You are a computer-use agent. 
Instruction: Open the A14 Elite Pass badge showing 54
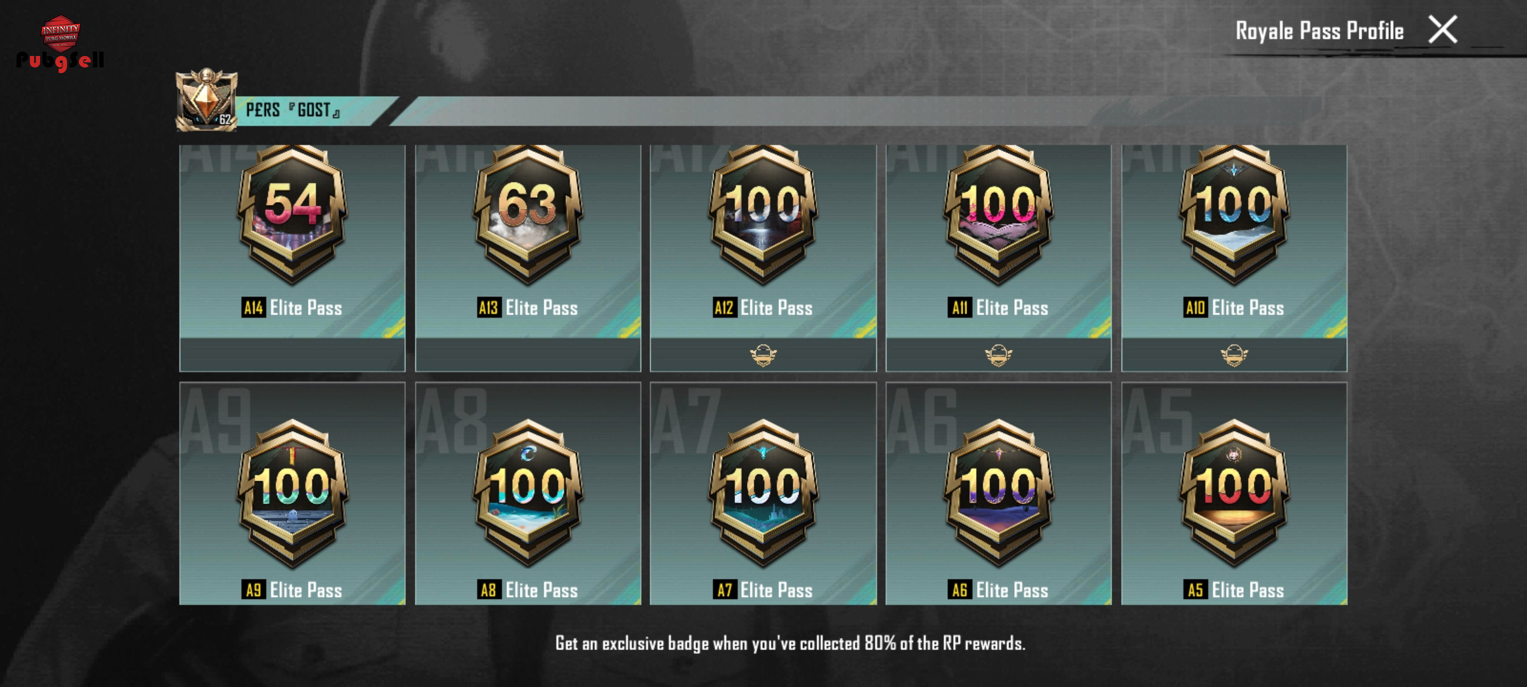tap(292, 213)
